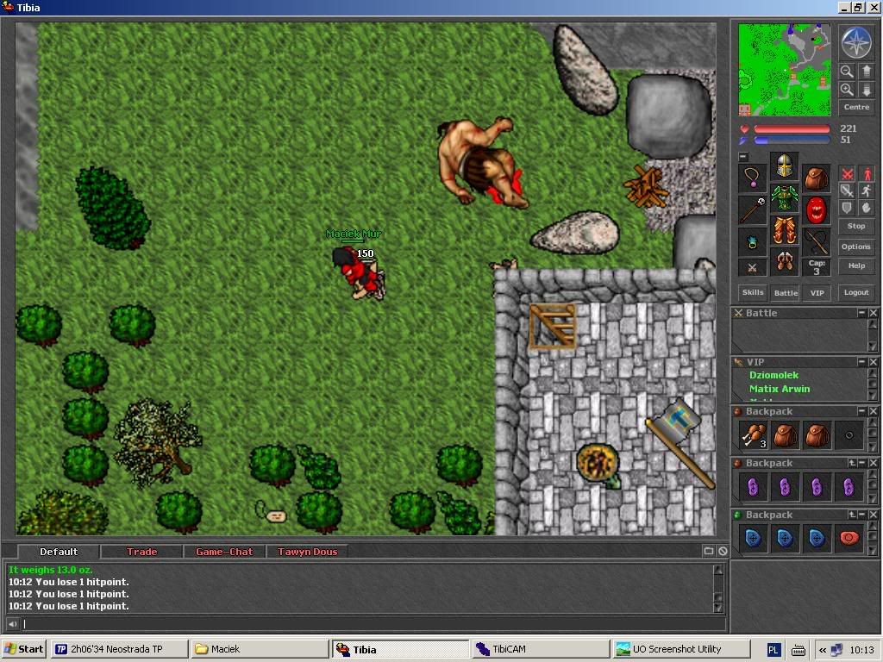883x662 pixels.
Task: Toggle chase opponent mode
Action: (x=867, y=190)
